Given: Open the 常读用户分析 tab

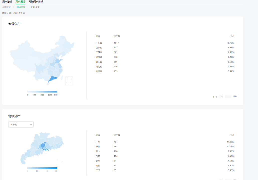Looking at the screenshot, I should pyautogui.click(x=36, y=2).
